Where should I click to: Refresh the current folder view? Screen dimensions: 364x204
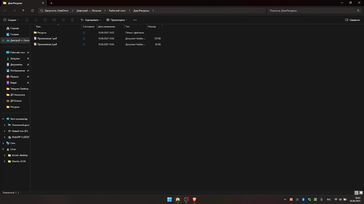[32, 10]
